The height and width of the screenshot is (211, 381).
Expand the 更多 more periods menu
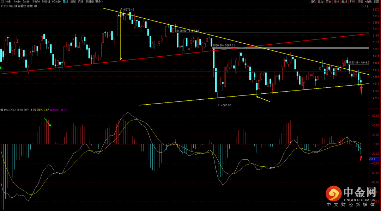click(x=99, y=2)
